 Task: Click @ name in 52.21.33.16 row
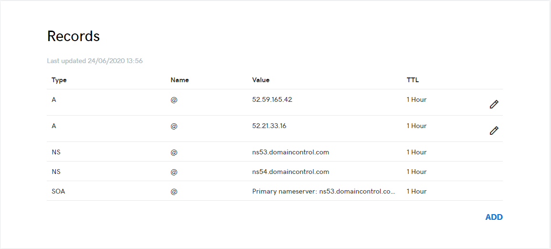click(x=174, y=126)
